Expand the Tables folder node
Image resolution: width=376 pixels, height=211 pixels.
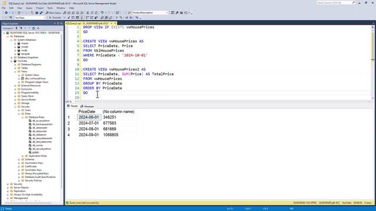15,68
